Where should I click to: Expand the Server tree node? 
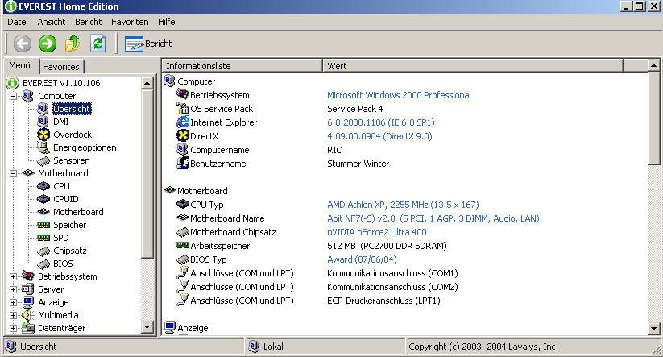click(x=13, y=290)
